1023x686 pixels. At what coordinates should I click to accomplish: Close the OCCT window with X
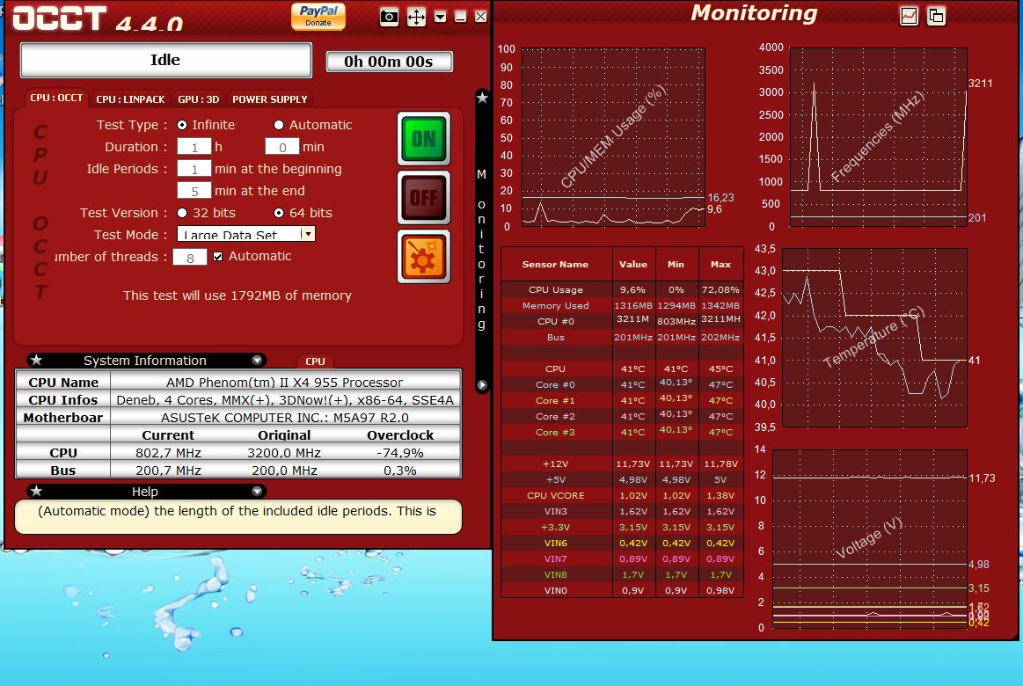point(481,17)
